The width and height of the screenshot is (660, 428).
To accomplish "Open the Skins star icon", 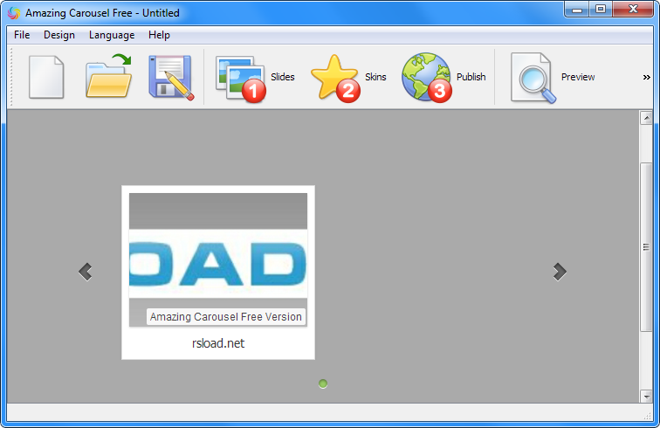I will 335,79.
